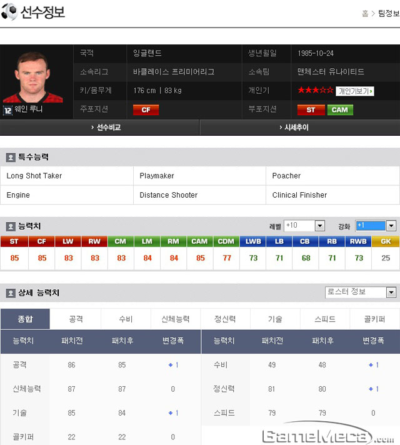Click the 특수능력 section person icon
Image resolution: width=400 pixels, height=445 pixels.
coord(11,158)
